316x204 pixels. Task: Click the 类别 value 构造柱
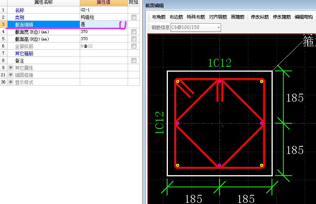tap(87, 17)
